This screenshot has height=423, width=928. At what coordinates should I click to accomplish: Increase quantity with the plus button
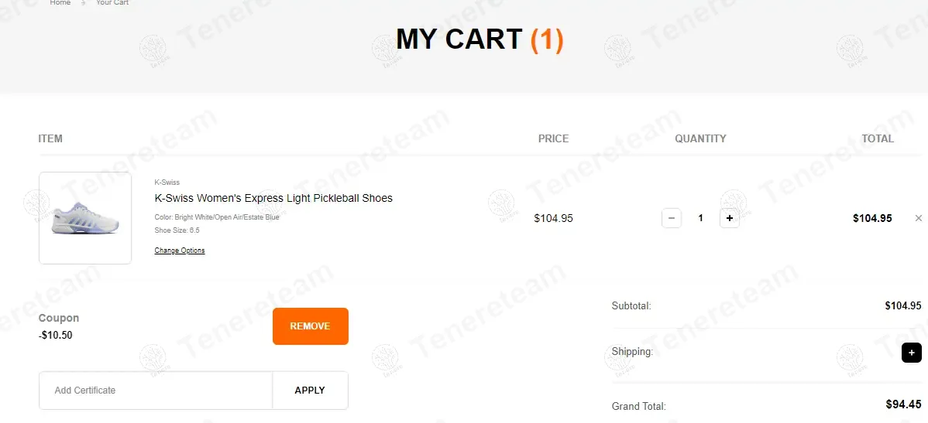click(x=729, y=218)
